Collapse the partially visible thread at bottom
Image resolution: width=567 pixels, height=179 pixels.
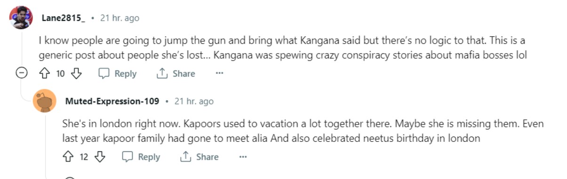69,178
